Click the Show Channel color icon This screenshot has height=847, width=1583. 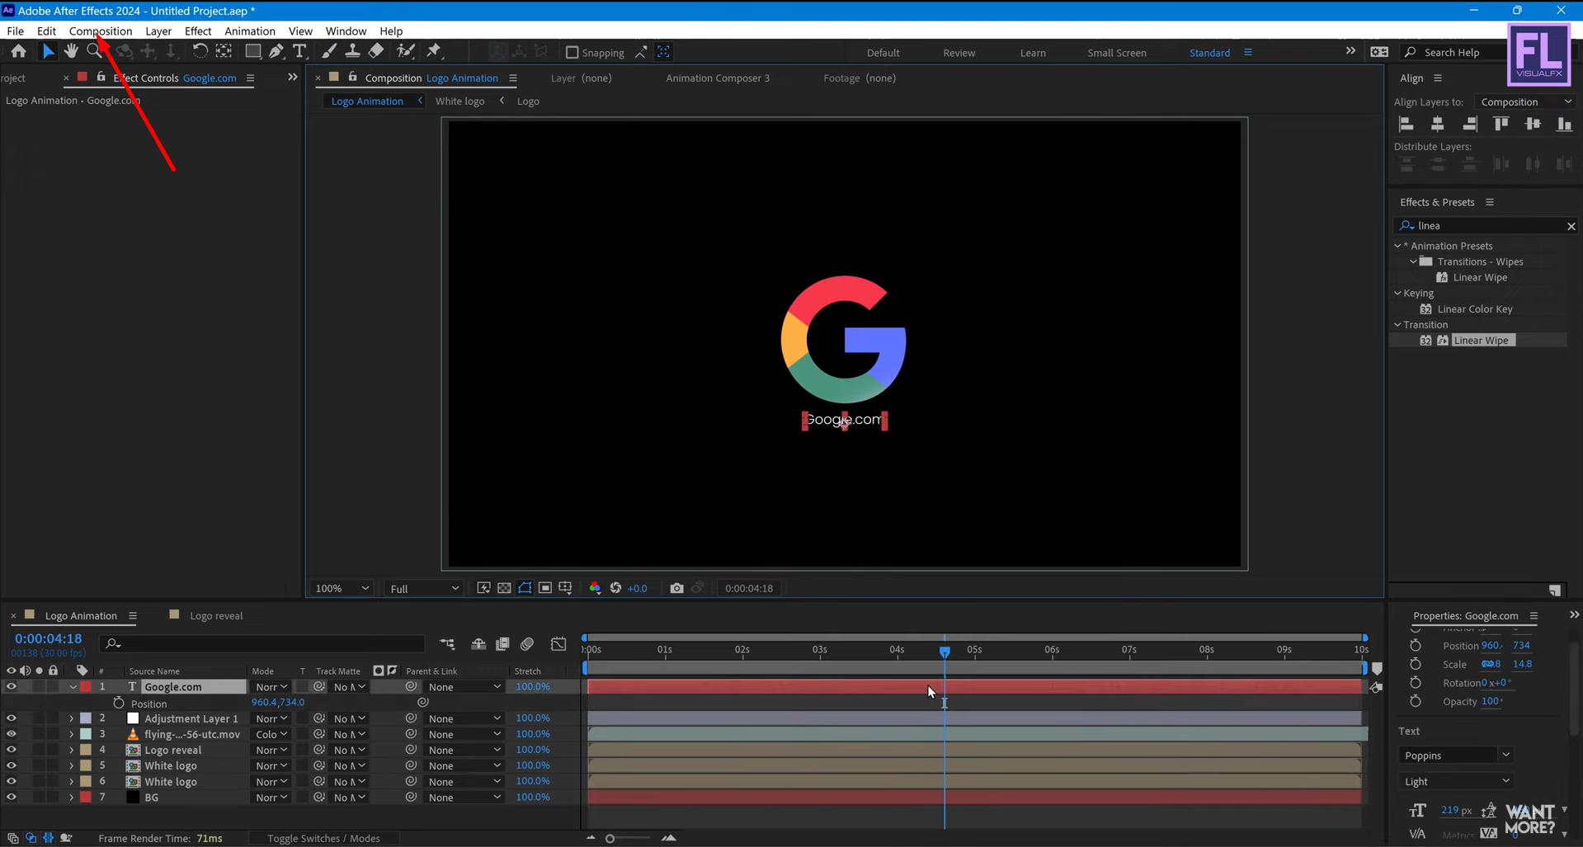click(x=595, y=588)
